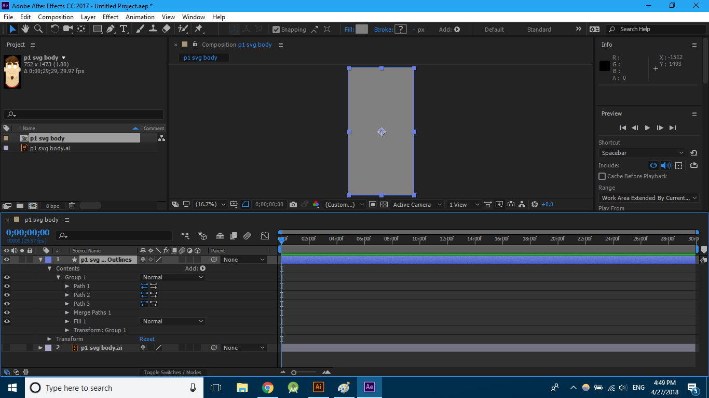Select the Rotation tool
The image size is (709, 398).
(x=55, y=29)
